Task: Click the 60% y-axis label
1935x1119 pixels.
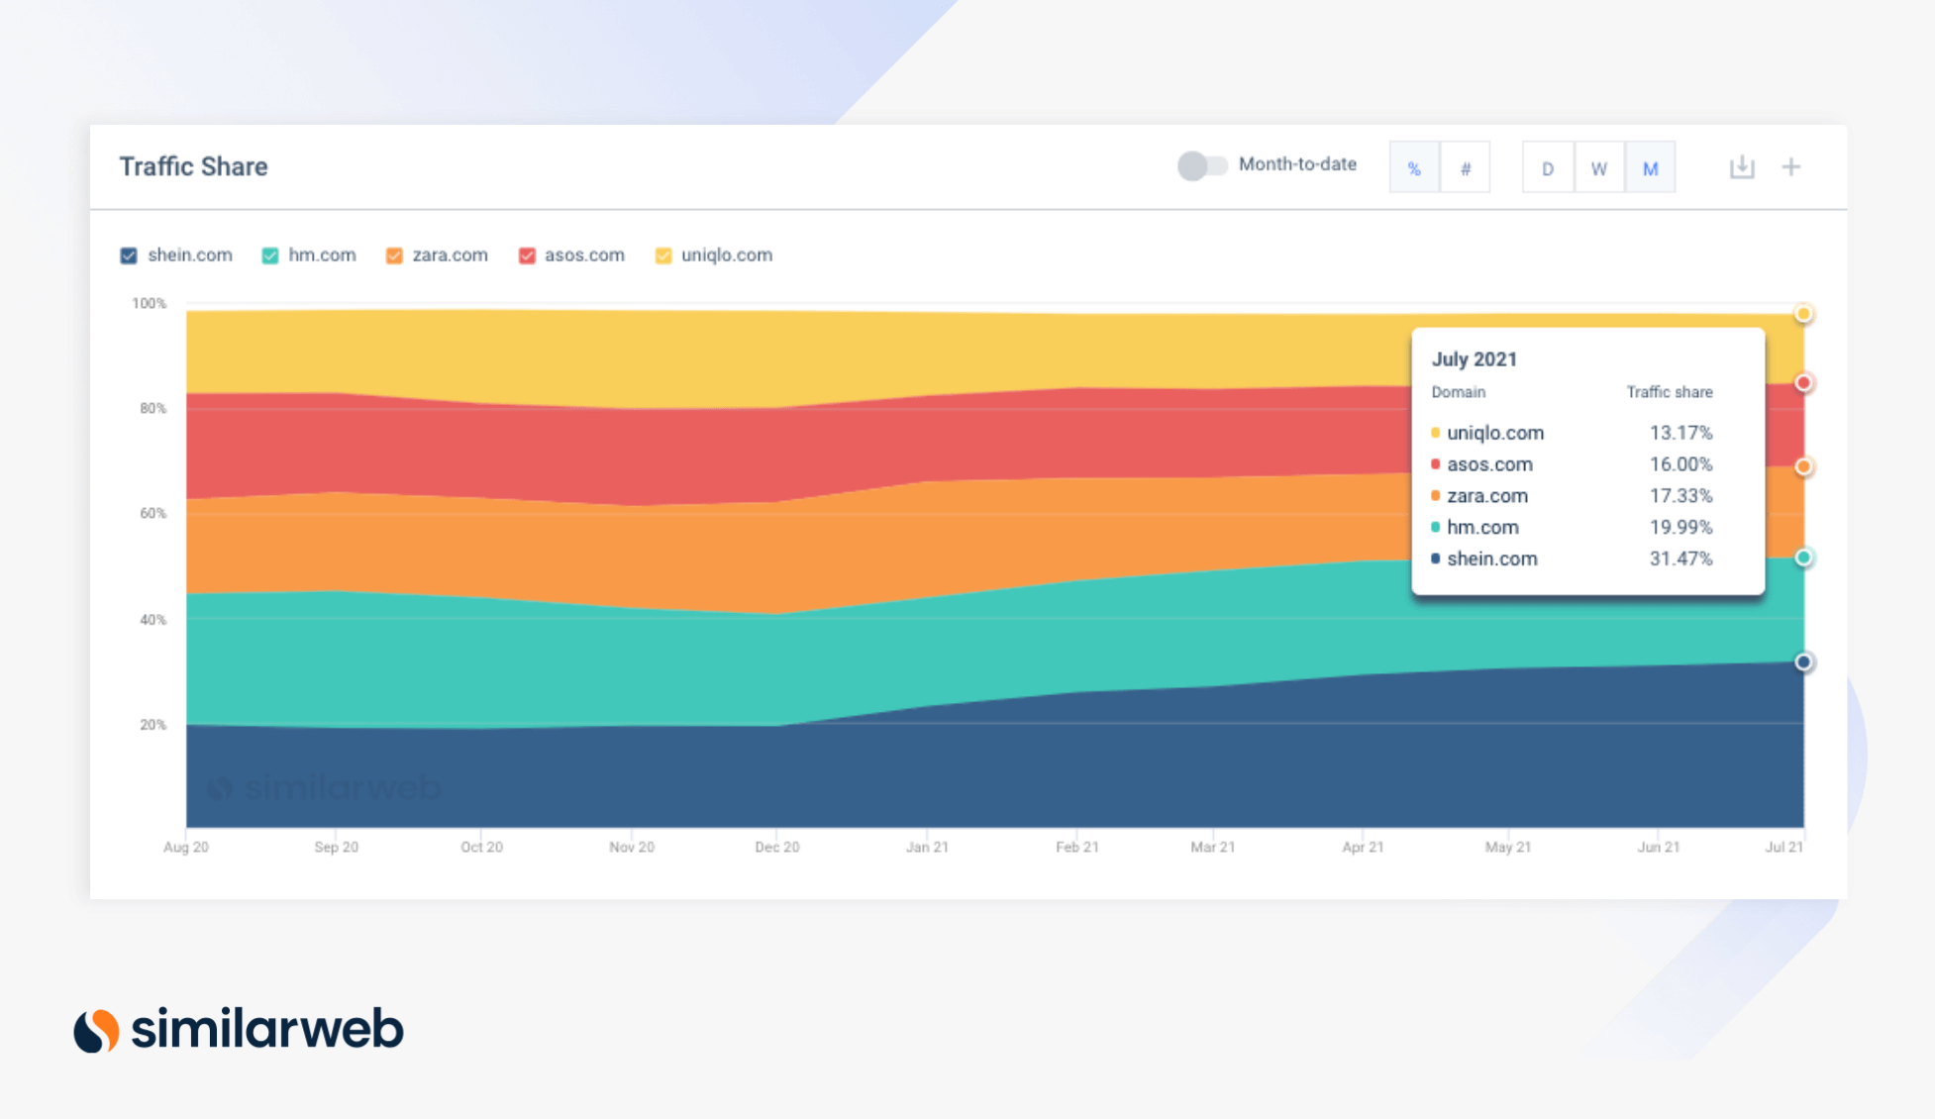Action: (x=153, y=513)
